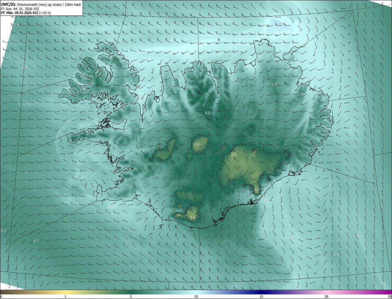The width and height of the screenshot is (392, 299).
Task: Click the 6.9 value label on the map
Action: coord(17,25)
